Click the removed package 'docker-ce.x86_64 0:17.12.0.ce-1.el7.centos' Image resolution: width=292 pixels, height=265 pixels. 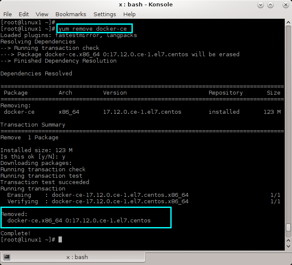click(79, 221)
